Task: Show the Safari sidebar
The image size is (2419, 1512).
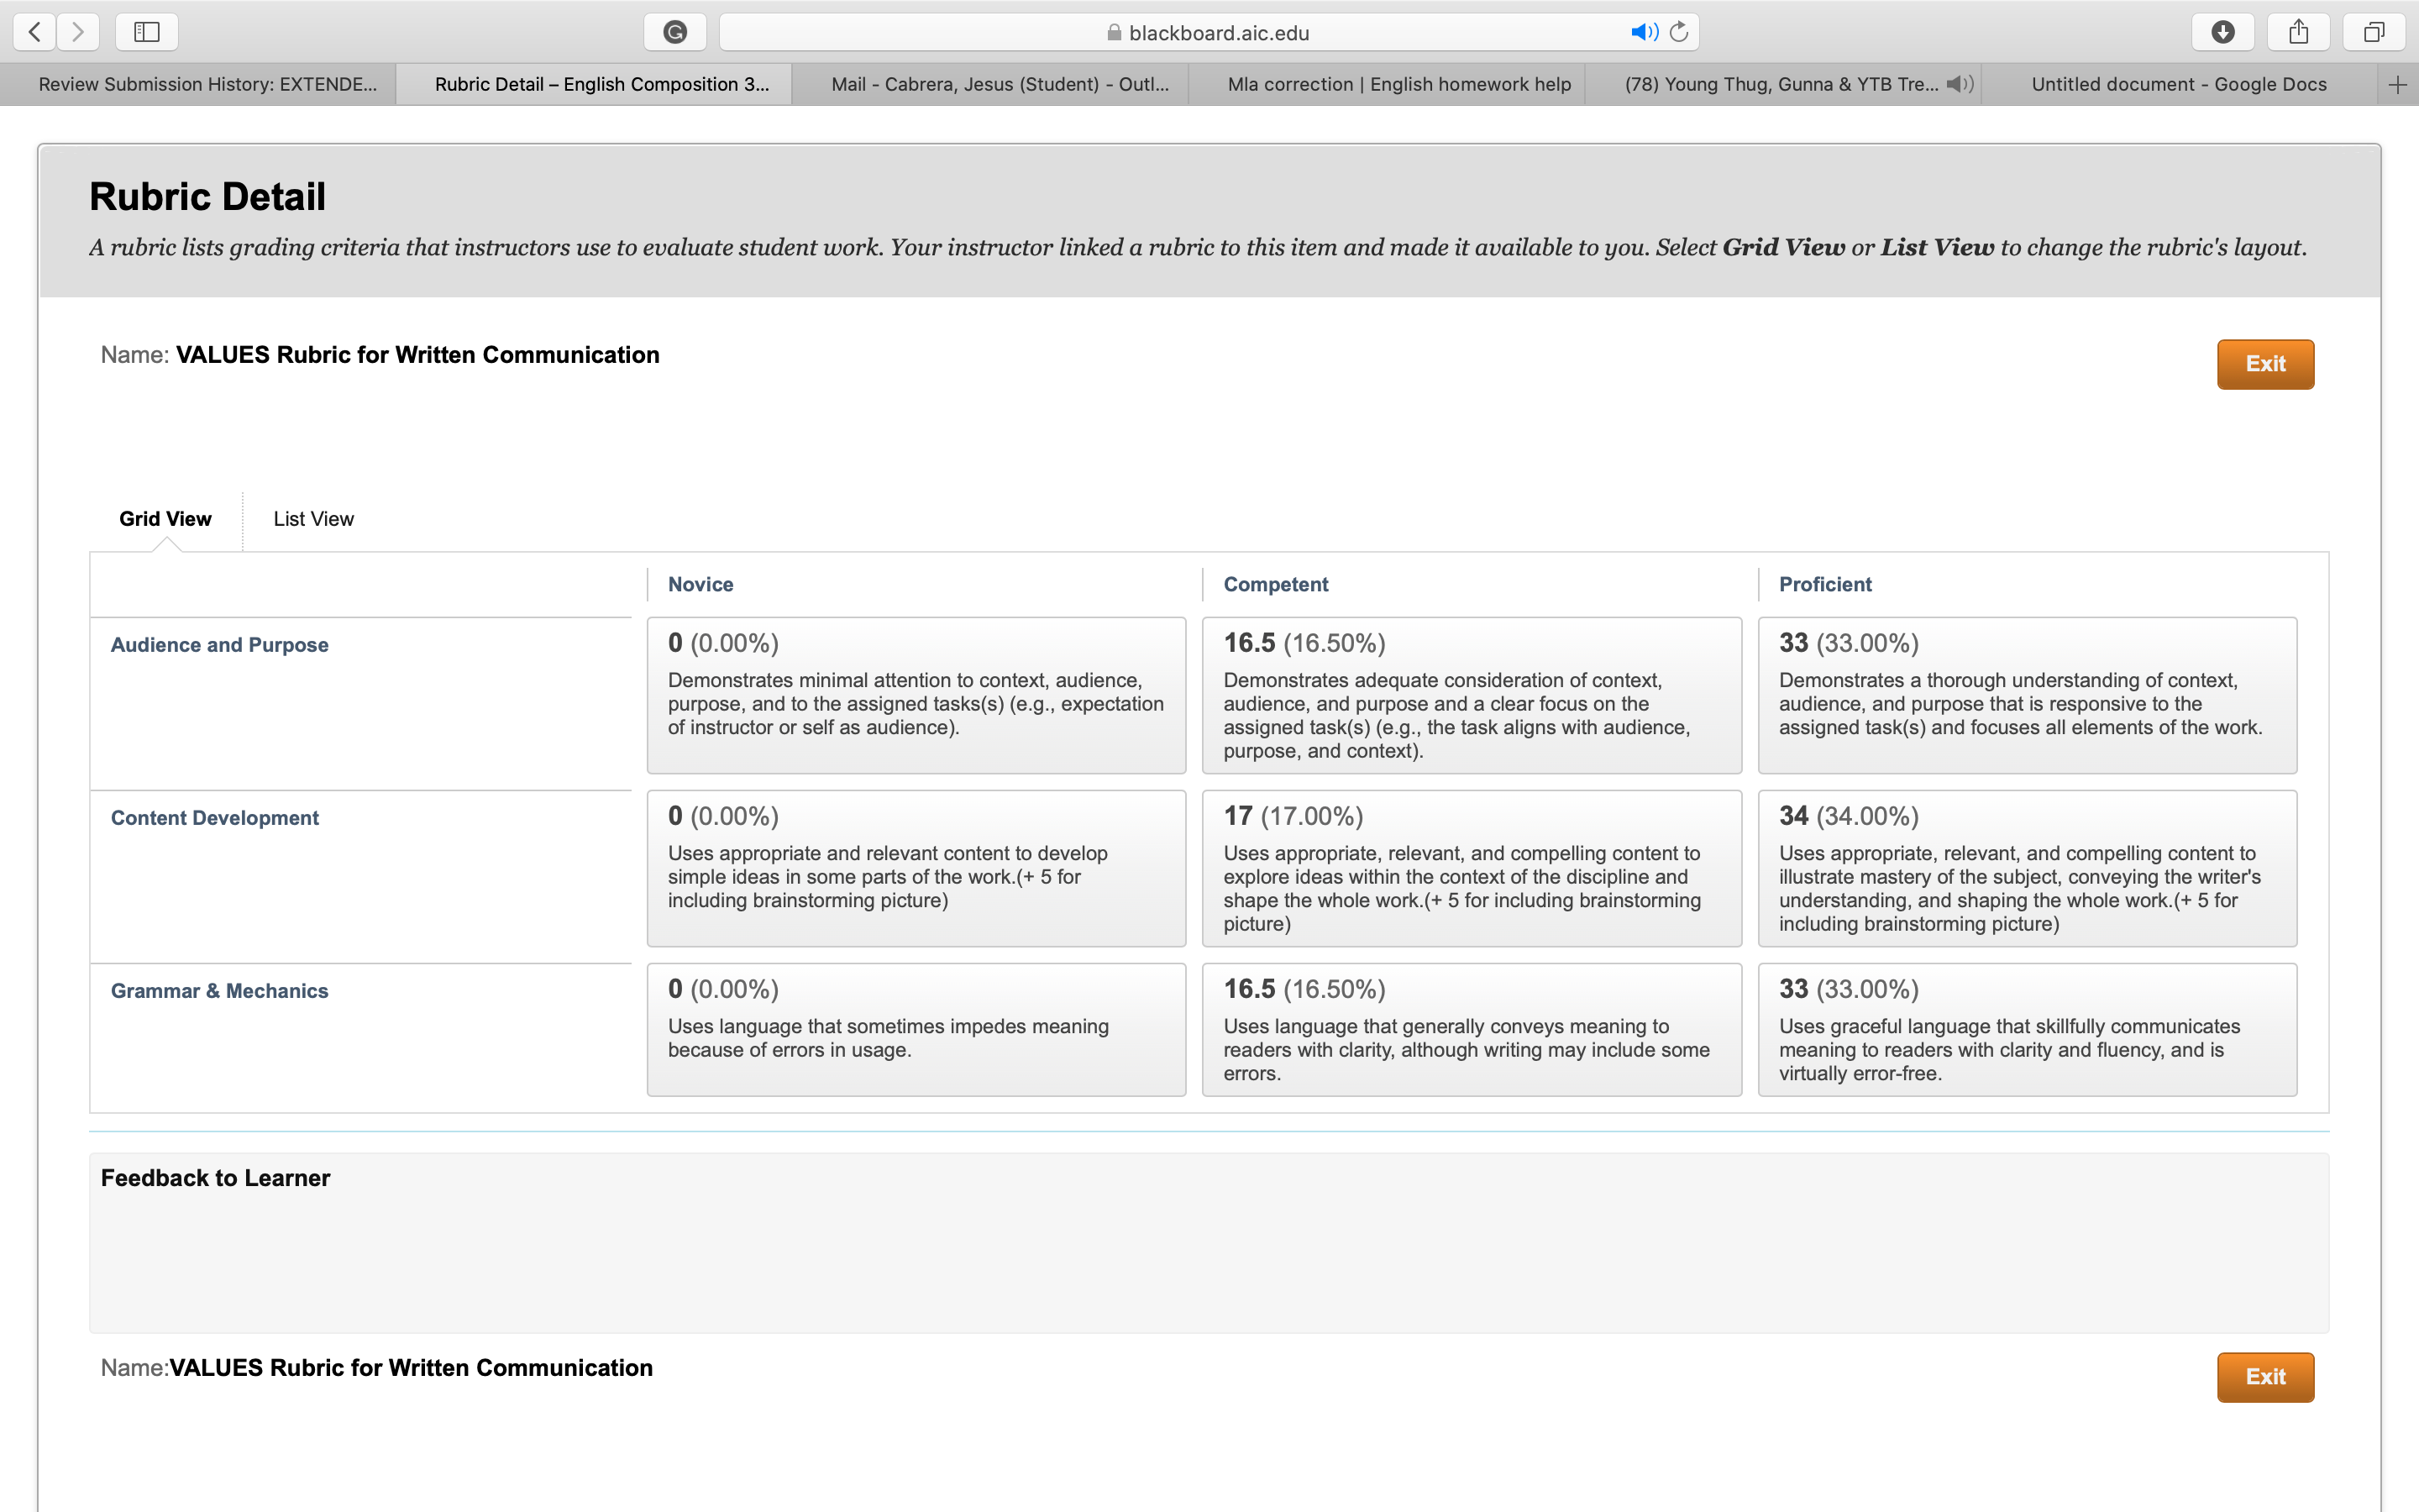Action: coord(147,32)
